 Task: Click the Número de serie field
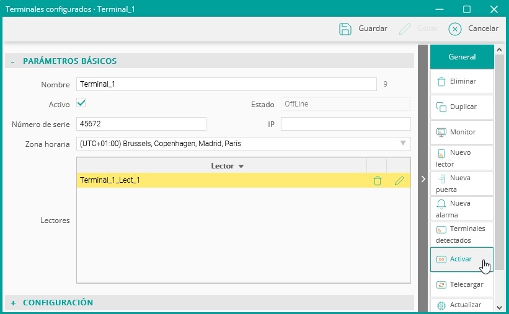(x=141, y=124)
